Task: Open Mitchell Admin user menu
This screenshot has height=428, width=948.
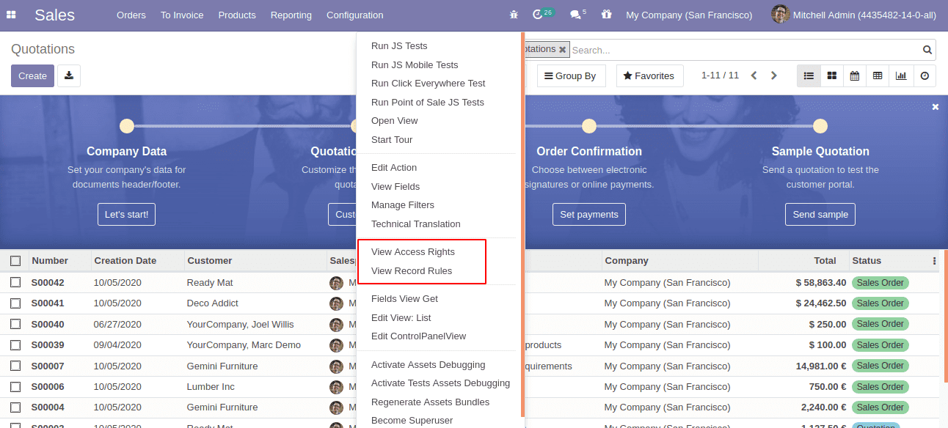Action: [x=856, y=15]
